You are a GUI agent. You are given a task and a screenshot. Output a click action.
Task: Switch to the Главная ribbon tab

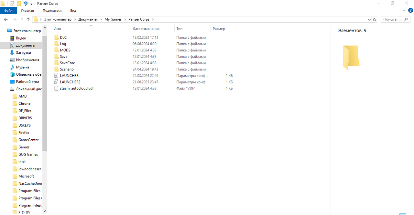coord(27,11)
